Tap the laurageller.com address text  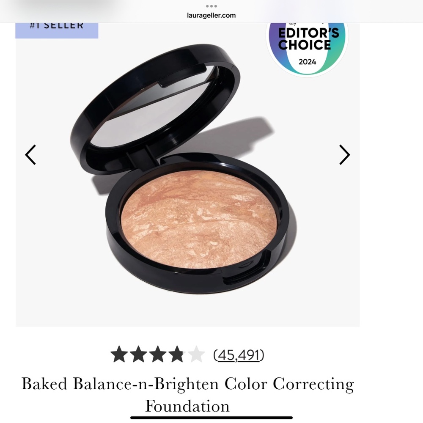211,15
